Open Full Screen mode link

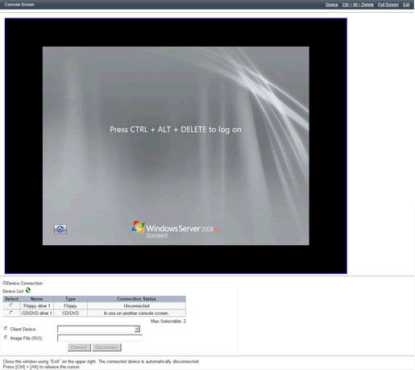pyautogui.click(x=388, y=5)
